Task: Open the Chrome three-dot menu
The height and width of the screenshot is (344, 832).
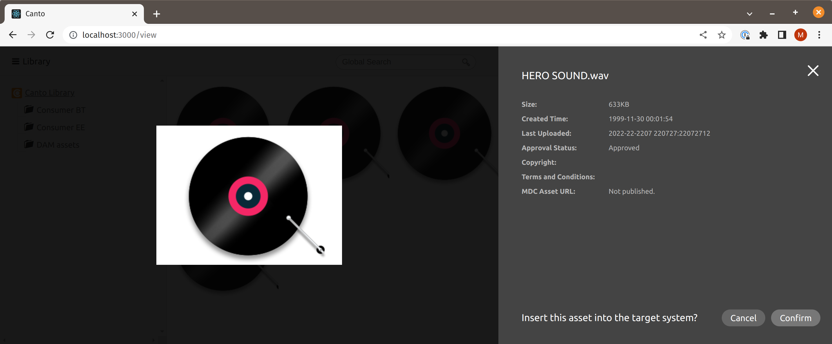Action: [819, 35]
